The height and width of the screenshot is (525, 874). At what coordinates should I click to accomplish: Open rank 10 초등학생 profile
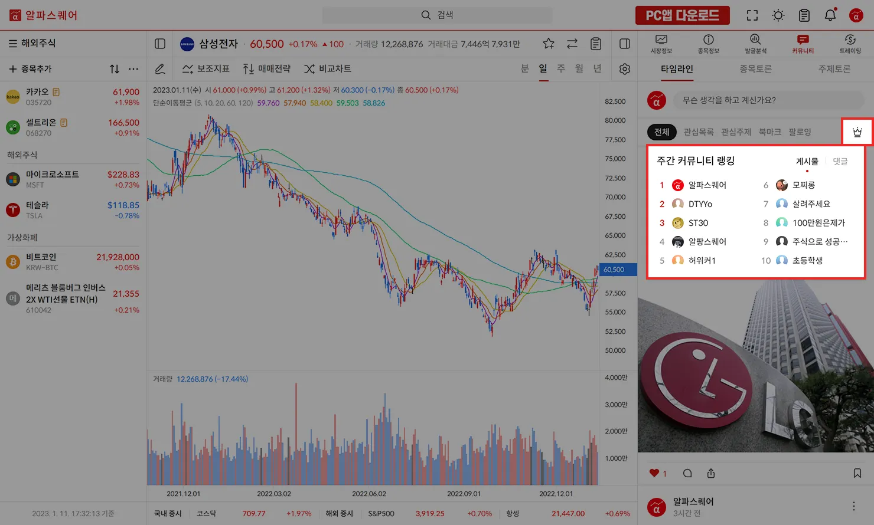tap(800, 261)
